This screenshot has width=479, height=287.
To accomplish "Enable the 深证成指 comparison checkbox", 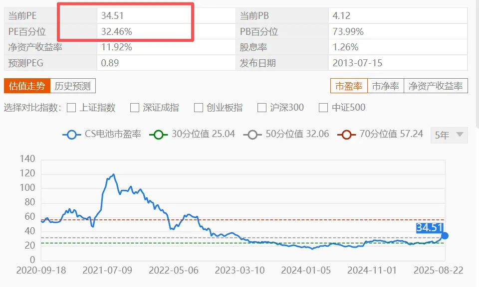I will pyautogui.click(x=135, y=108).
